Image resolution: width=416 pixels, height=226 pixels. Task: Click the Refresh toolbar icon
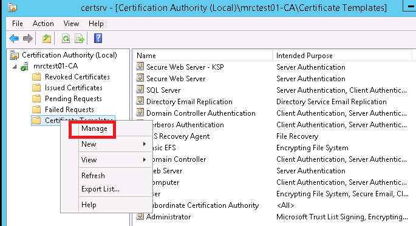(x=66, y=39)
